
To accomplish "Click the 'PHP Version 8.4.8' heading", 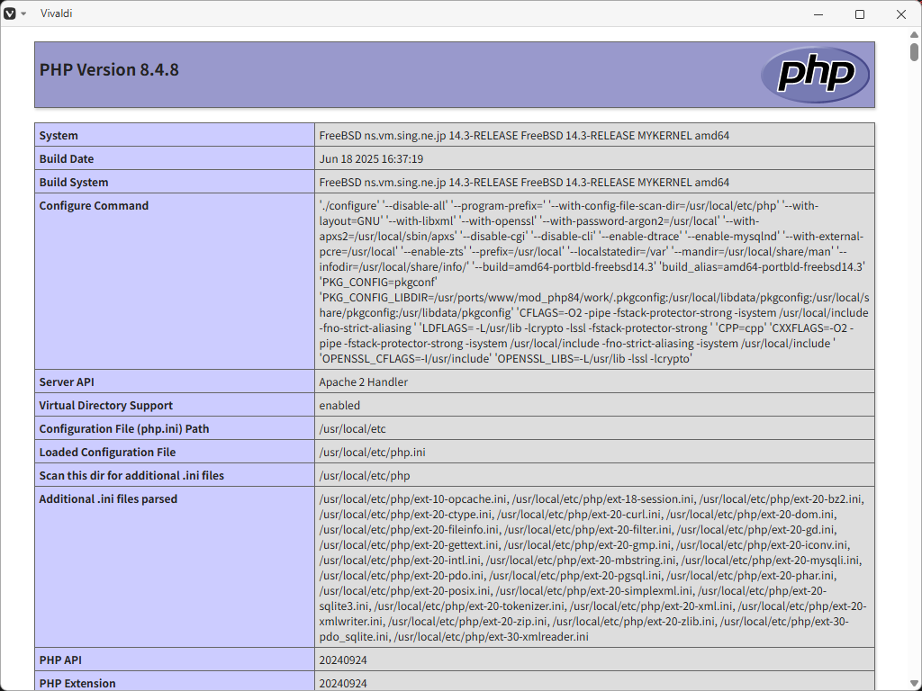I will (x=109, y=69).
